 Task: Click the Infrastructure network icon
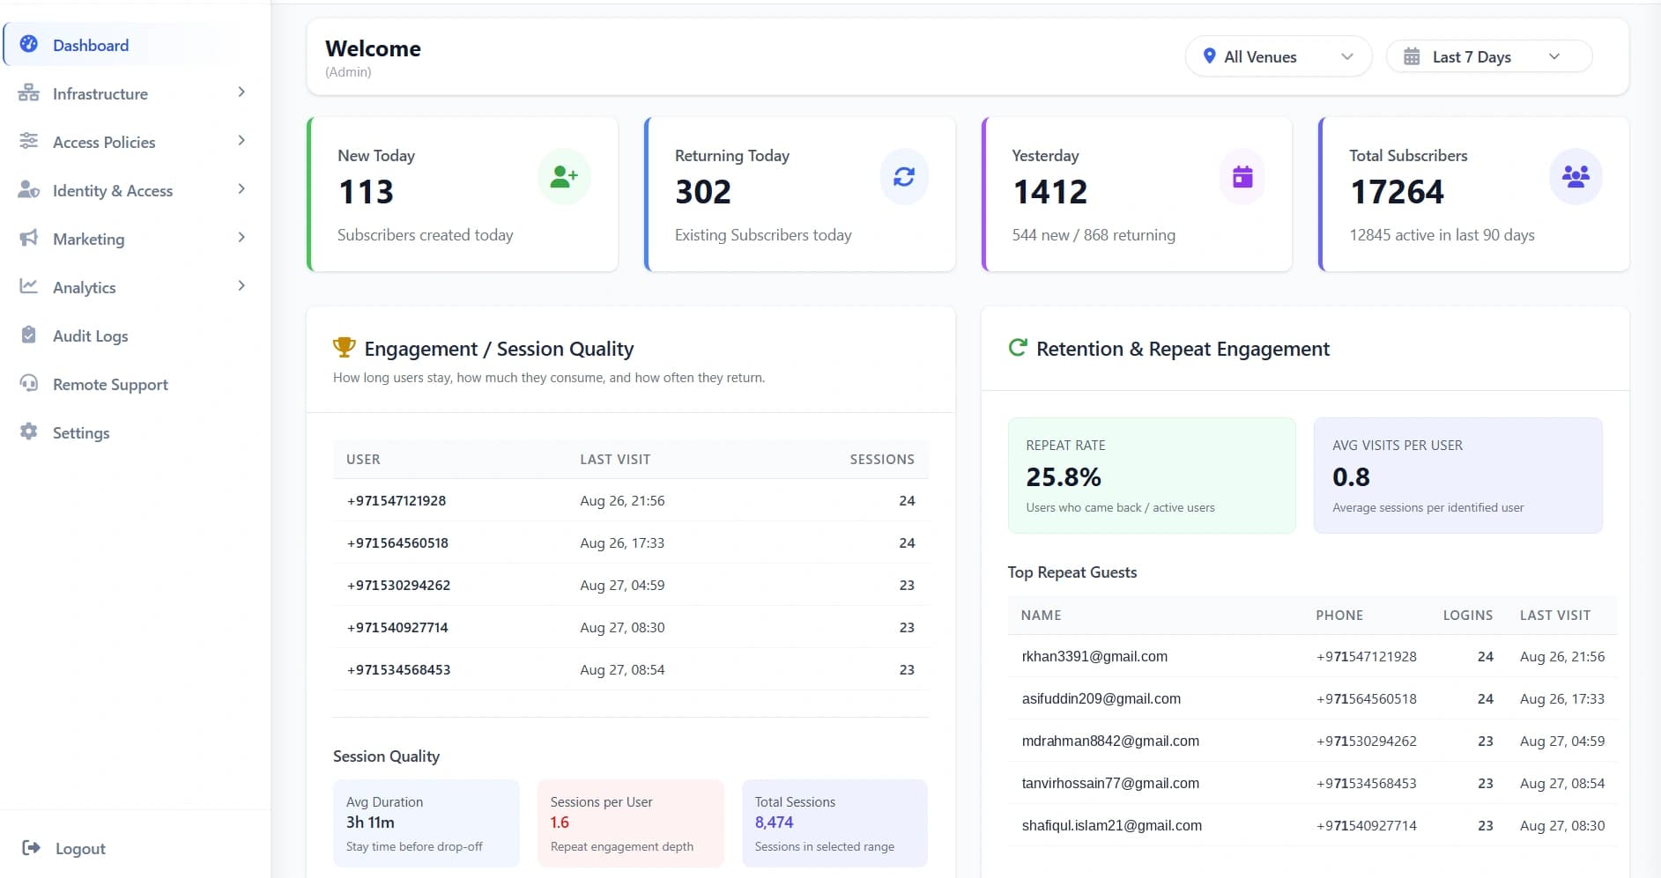click(29, 92)
